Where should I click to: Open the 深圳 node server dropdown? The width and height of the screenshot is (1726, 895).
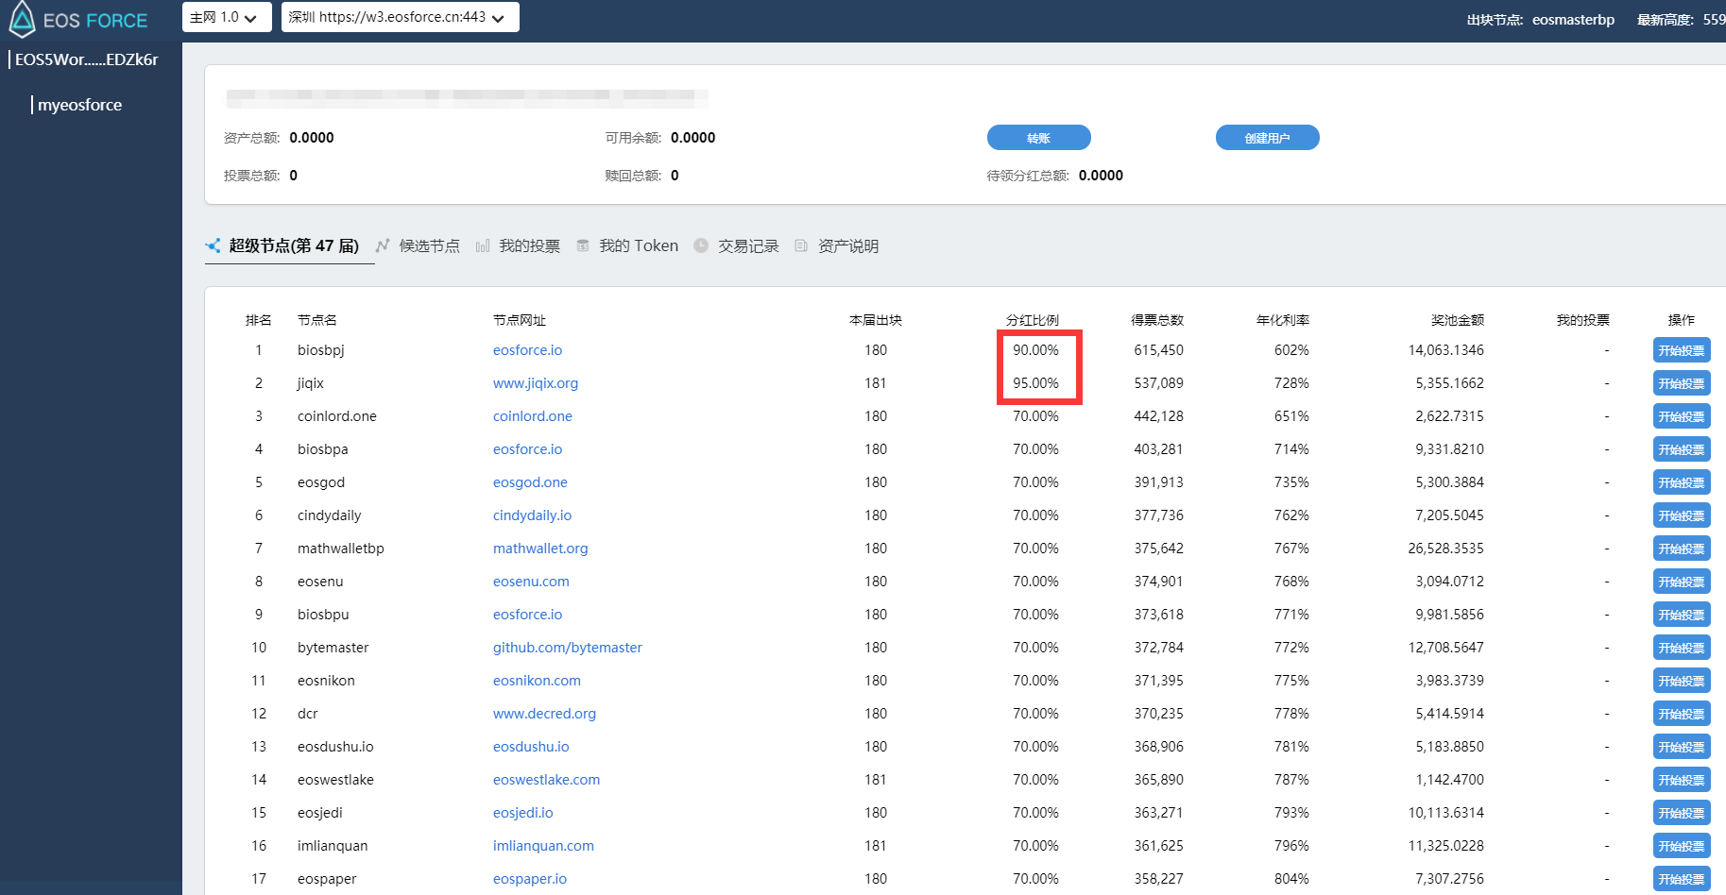click(401, 17)
